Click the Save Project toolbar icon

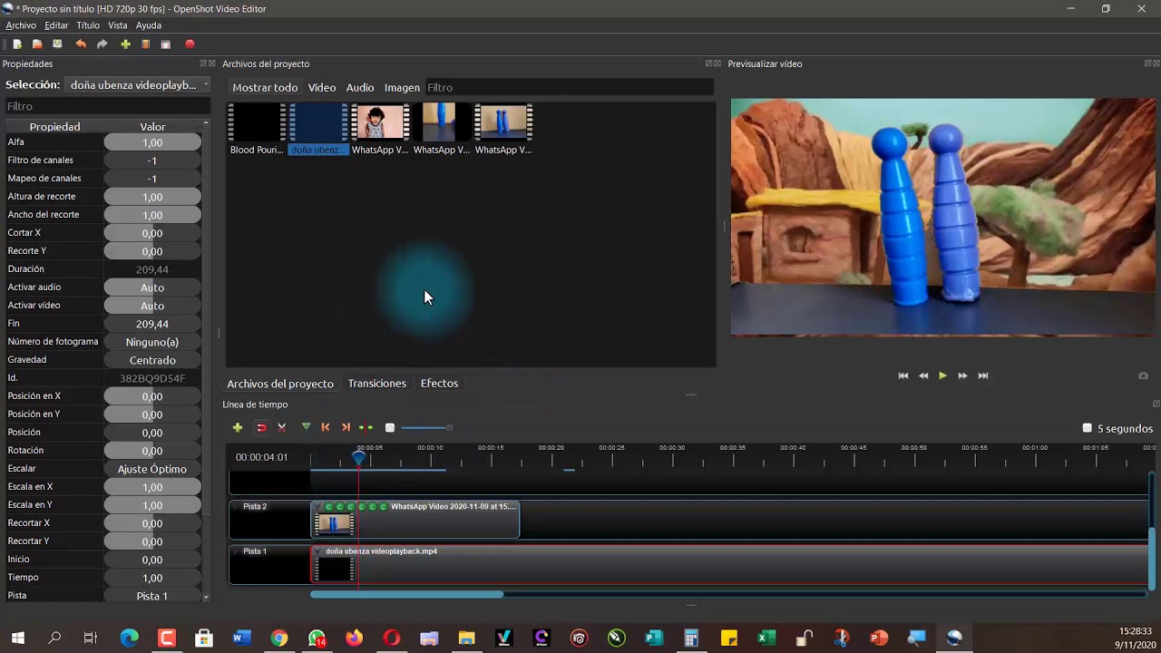click(57, 44)
